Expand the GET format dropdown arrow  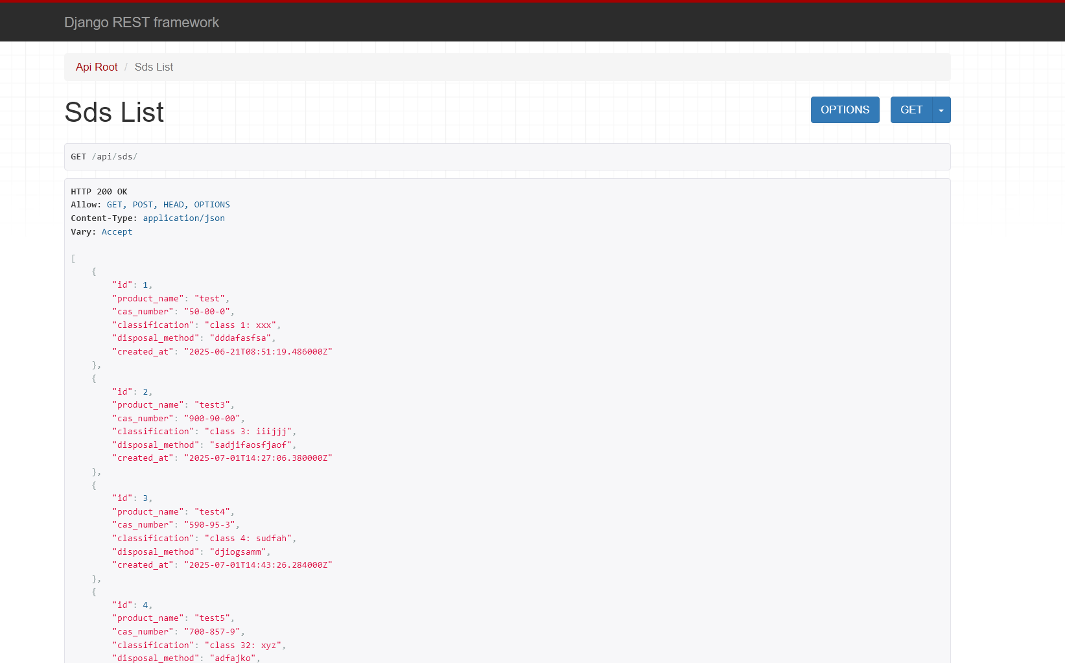click(x=941, y=110)
